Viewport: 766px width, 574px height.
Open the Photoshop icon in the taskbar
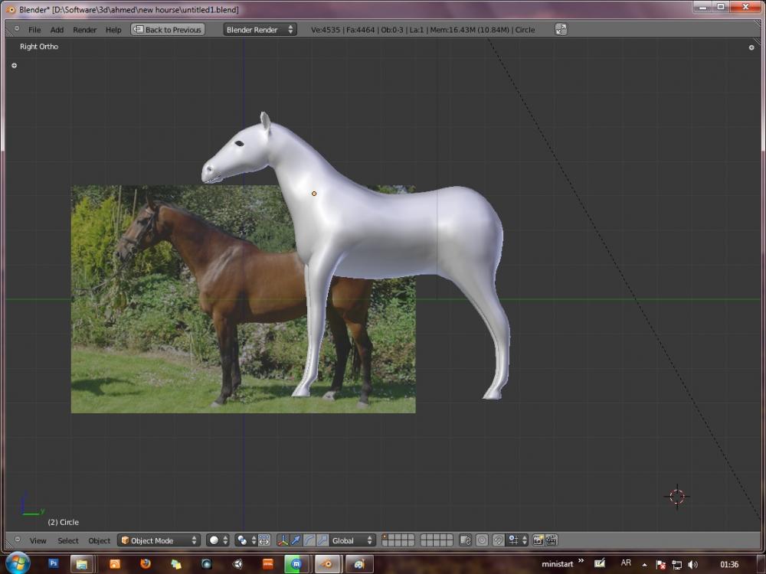point(54,564)
